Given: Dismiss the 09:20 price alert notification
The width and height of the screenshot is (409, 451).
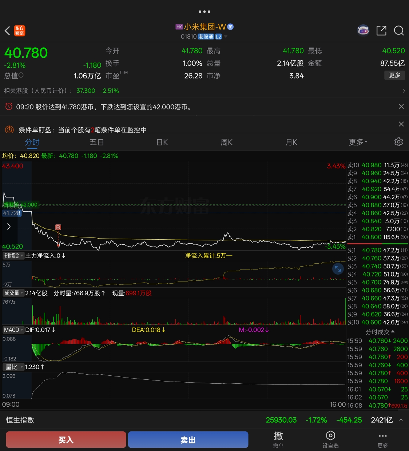Looking at the screenshot, I should 401,106.
